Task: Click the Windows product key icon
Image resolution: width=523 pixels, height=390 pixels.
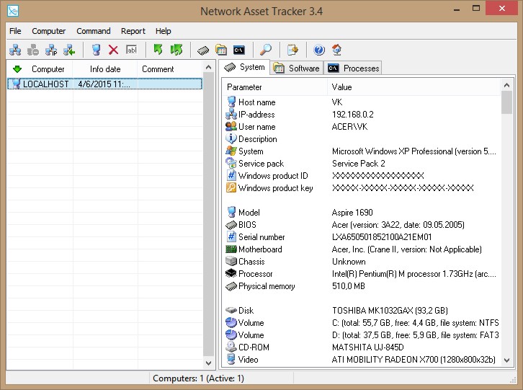Action: tap(231, 188)
